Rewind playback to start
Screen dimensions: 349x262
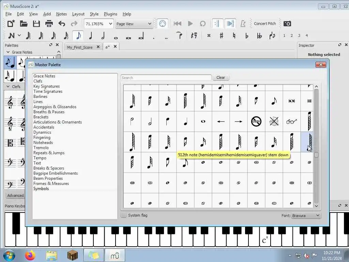pos(177,24)
